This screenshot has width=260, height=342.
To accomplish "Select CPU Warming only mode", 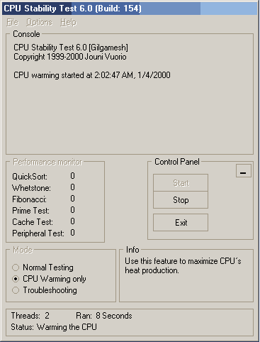I will pyautogui.click(x=49, y=279).
